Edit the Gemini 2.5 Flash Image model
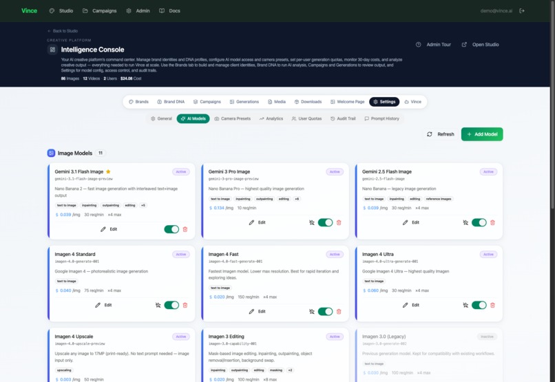555x382 pixels. click(x=411, y=222)
